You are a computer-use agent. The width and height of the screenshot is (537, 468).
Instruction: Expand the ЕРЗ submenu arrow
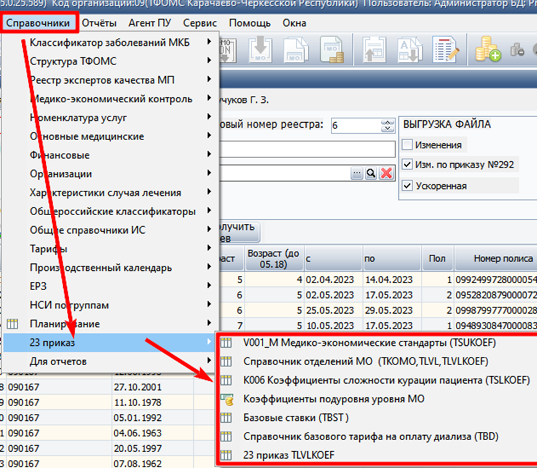pyautogui.click(x=209, y=286)
